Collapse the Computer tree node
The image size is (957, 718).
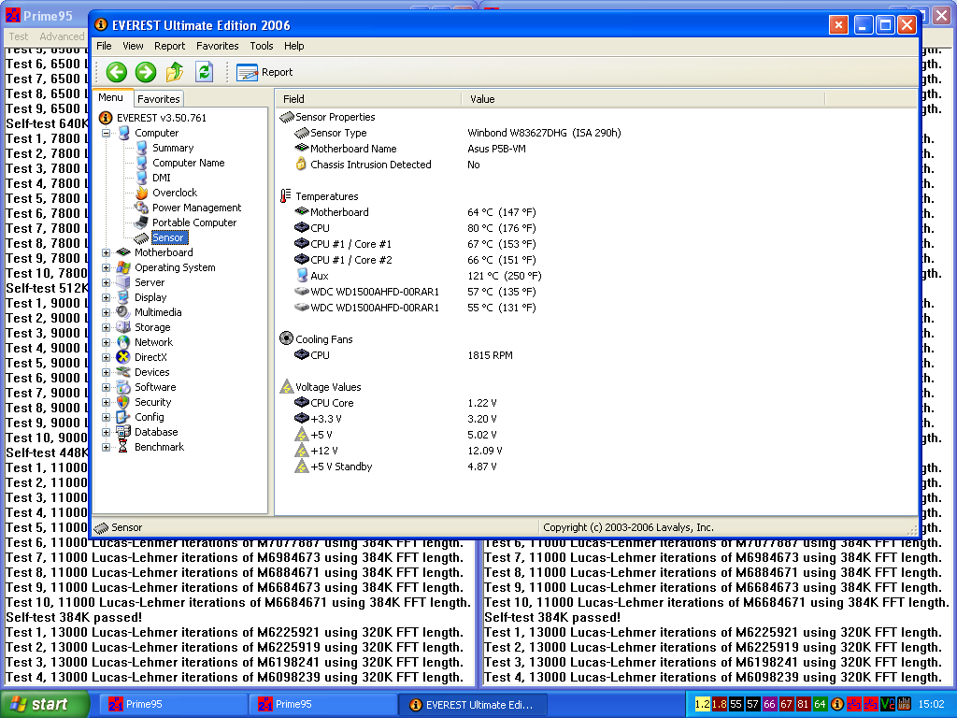(107, 133)
